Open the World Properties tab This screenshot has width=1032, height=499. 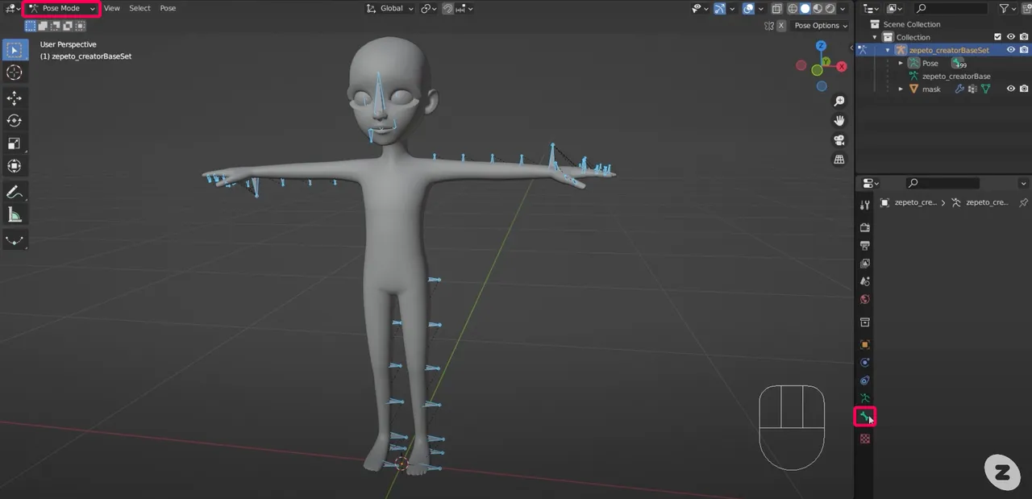(x=864, y=299)
